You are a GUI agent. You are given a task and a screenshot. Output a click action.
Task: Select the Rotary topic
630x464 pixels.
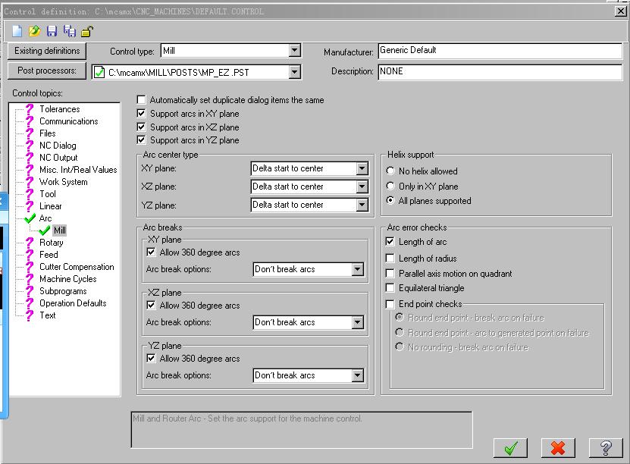tap(51, 243)
